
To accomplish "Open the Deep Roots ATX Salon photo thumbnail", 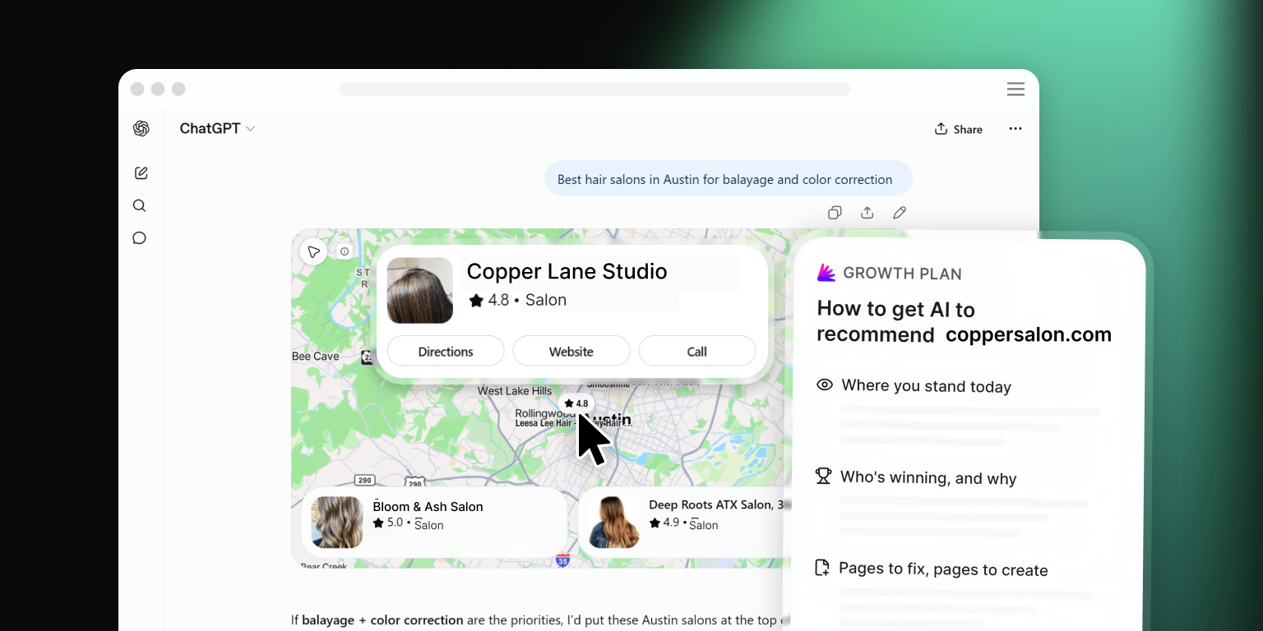I will coord(613,522).
